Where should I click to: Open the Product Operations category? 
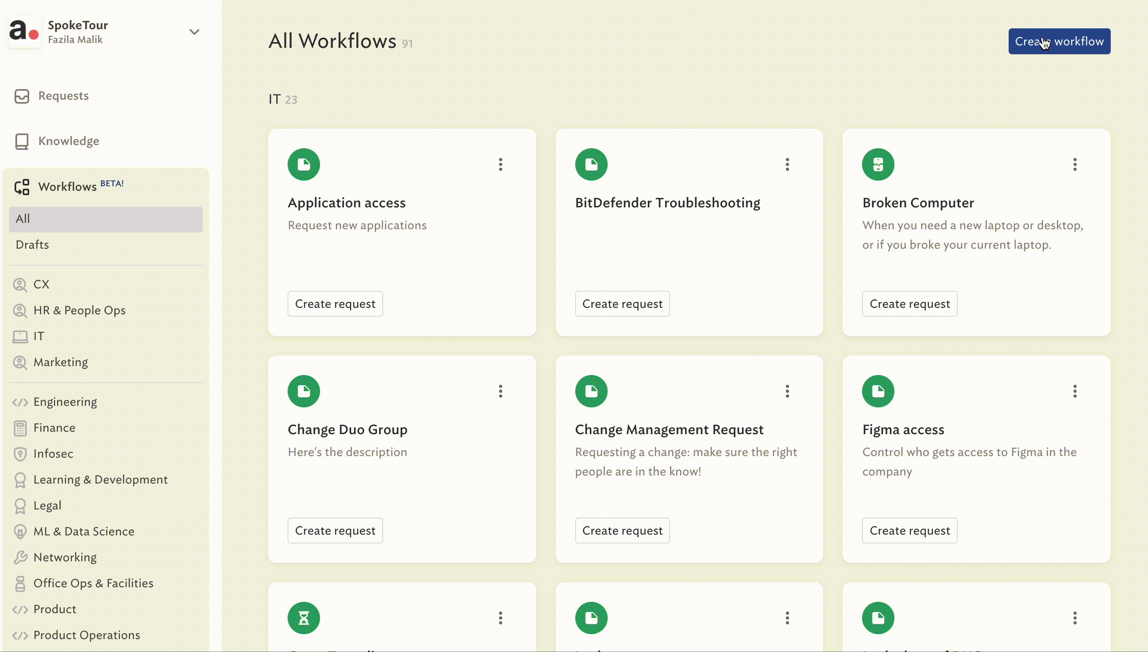tap(86, 635)
